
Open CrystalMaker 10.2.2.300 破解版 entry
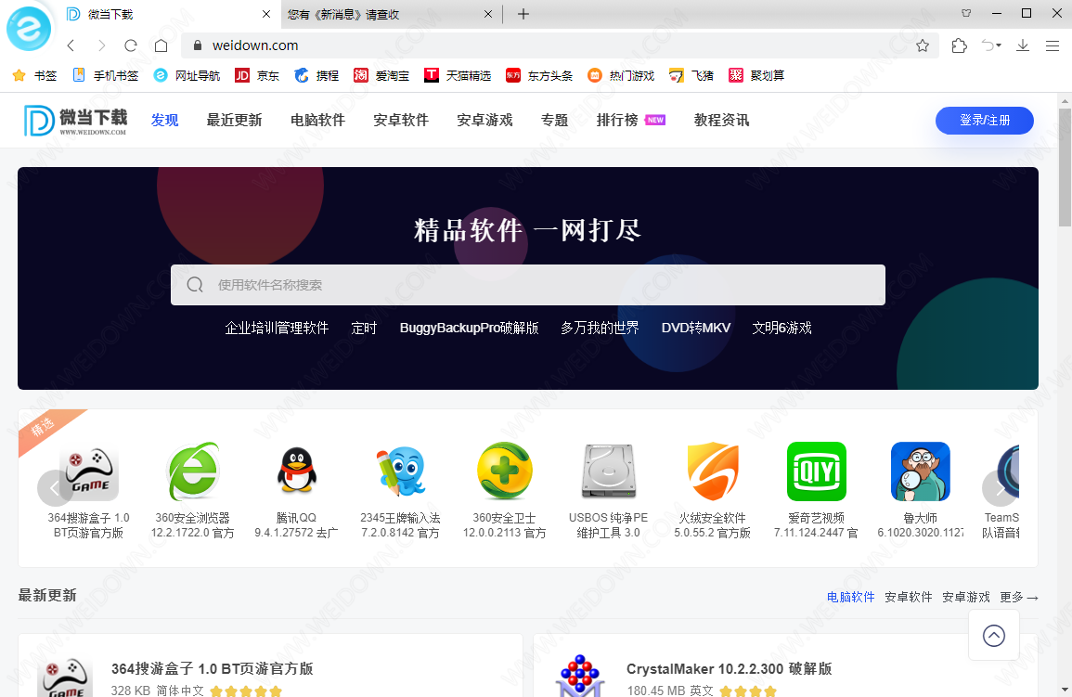pos(729,669)
